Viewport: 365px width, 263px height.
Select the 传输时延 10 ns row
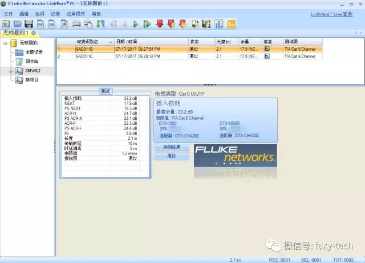pyautogui.click(x=106, y=144)
